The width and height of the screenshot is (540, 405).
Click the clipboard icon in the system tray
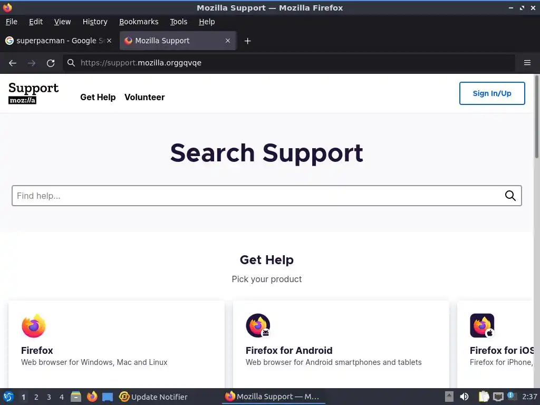tap(484, 397)
